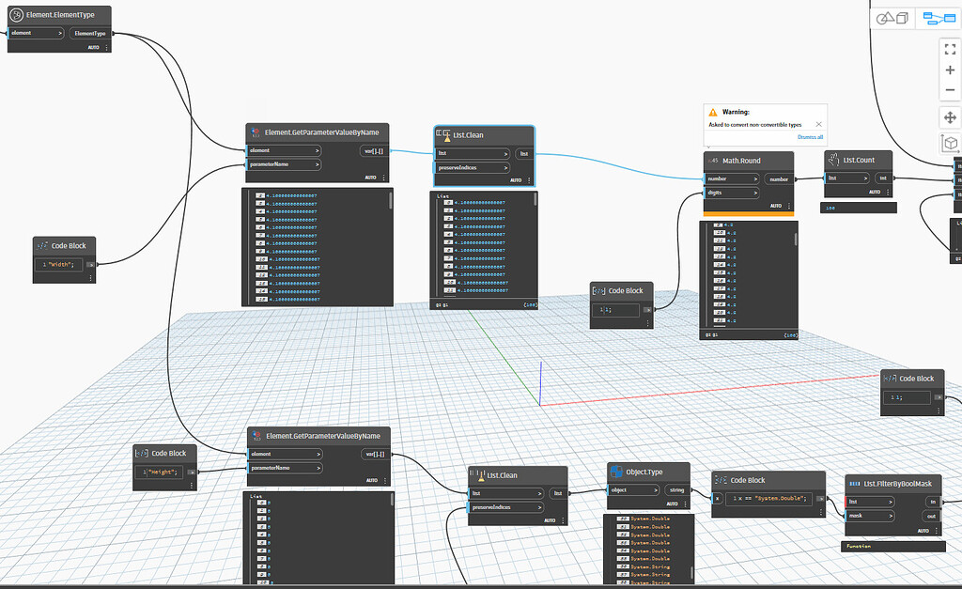Expand the mask input chevron on List.FilterByBoolMask
Image resolution: width=962 pixels, height=589 pixels.
coord(891,516)
